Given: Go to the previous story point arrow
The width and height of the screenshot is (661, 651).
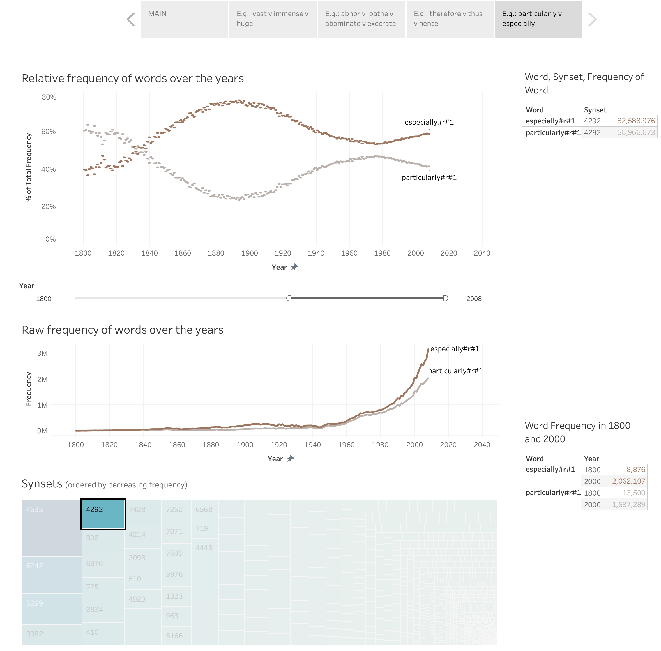Looking at the screenshot, I should click(131, 20).
